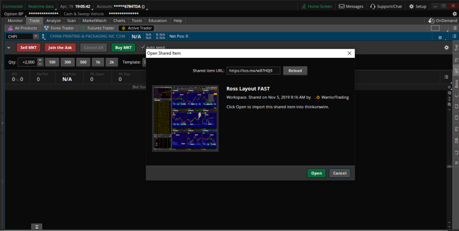Click Sell MKT button
Screen dimensions: 459x231
[x=28, y=48]
